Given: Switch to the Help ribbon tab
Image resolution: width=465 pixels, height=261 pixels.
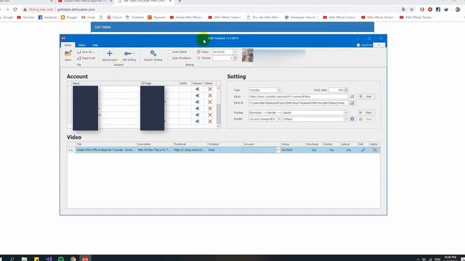Looking at the screenshot, I should pos(95,45).
